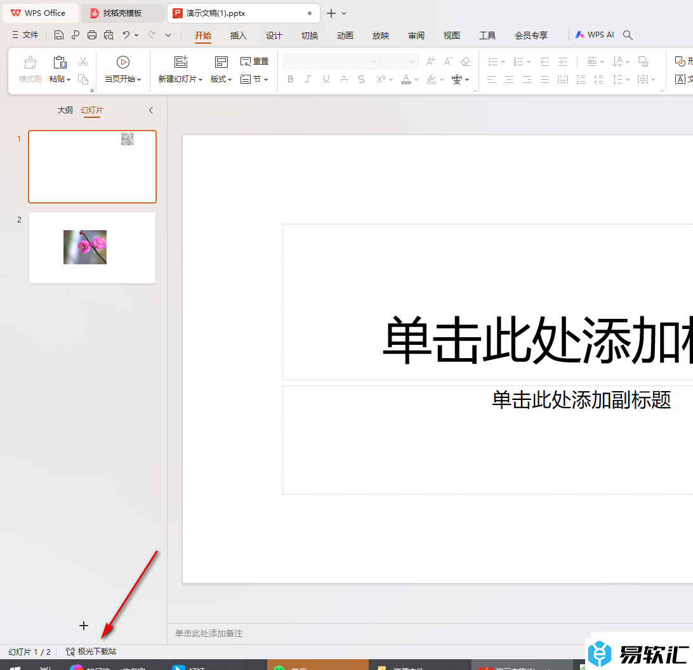Toggle Underline formatting

pos(326,79)
